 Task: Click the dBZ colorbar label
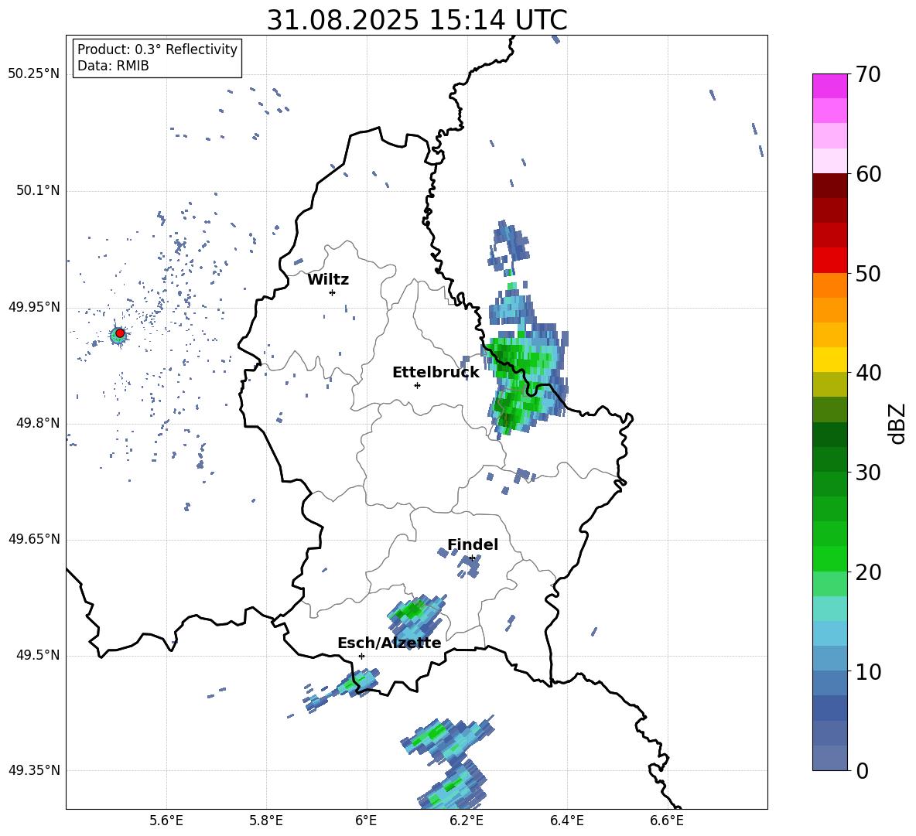click(898, 423)
